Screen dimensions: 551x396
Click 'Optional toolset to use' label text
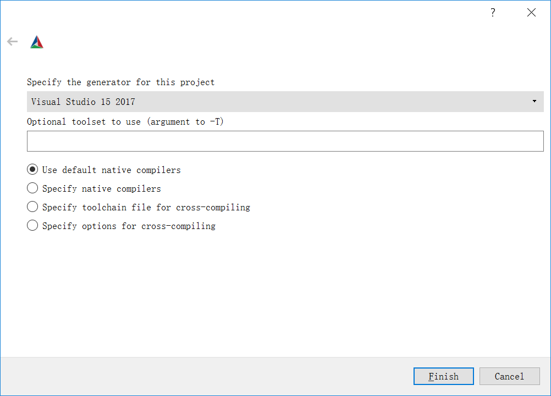click(x=125, y=122)
